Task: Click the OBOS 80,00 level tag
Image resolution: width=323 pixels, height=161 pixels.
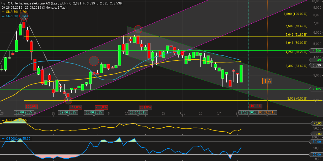Action: pyautogui.click(x=316, y=142)
